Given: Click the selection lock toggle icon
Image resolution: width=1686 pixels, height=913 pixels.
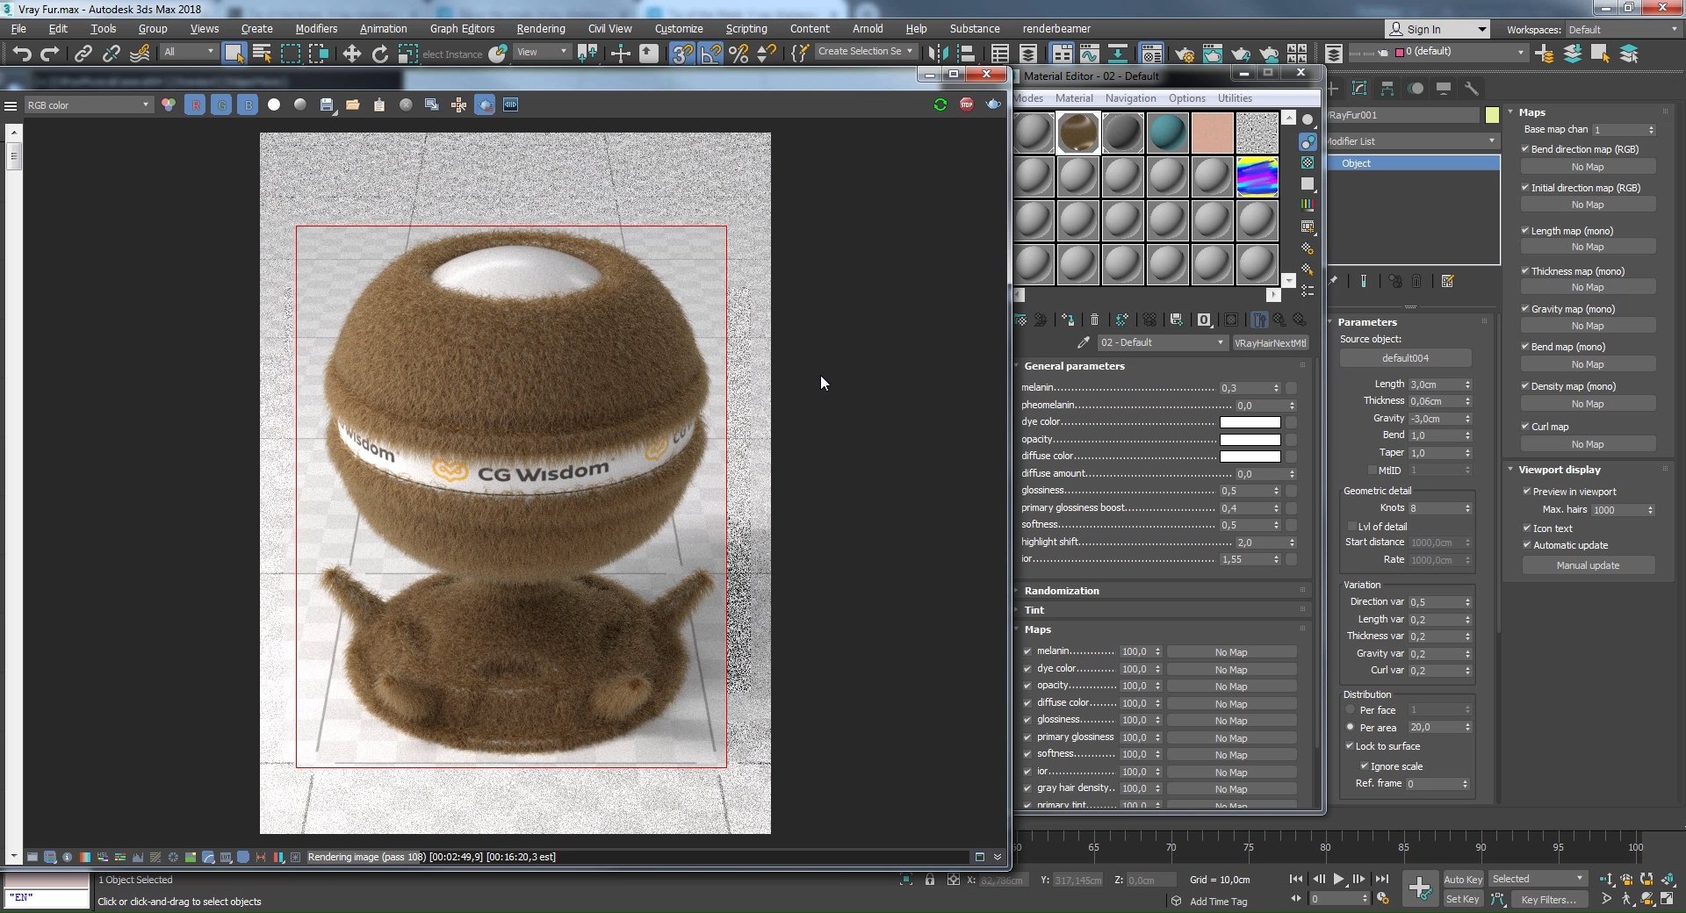Looking at the screenshot, I should click(x=930, y=880).
